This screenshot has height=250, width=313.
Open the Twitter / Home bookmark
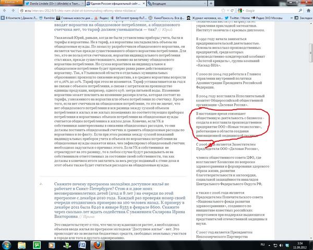pos(237,18)
